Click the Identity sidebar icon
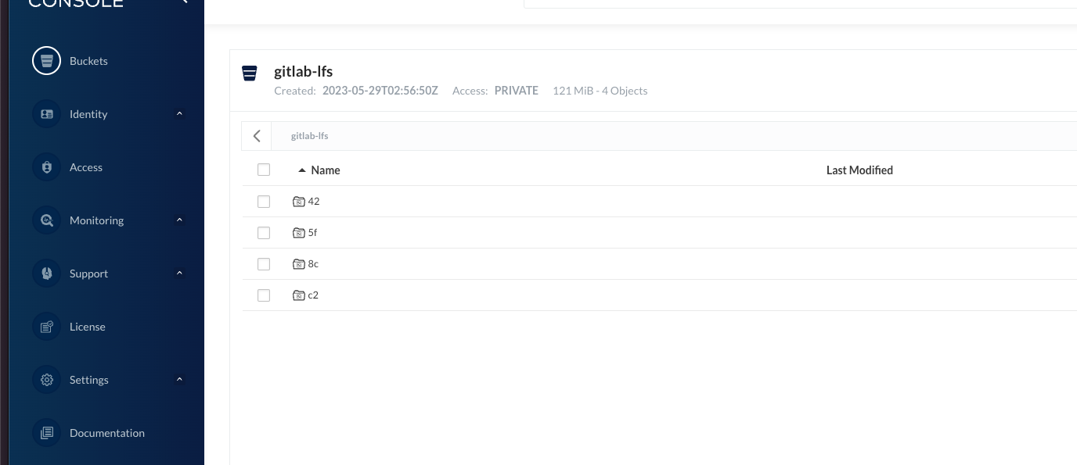 (46, 114)
